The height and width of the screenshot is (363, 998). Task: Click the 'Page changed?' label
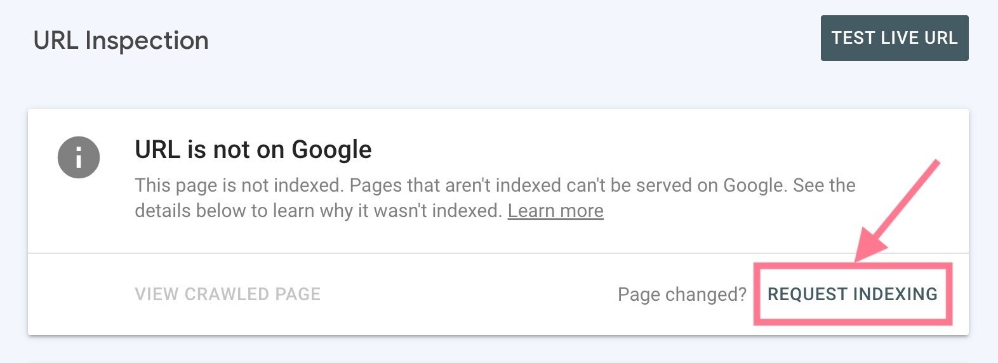(682, 294)
